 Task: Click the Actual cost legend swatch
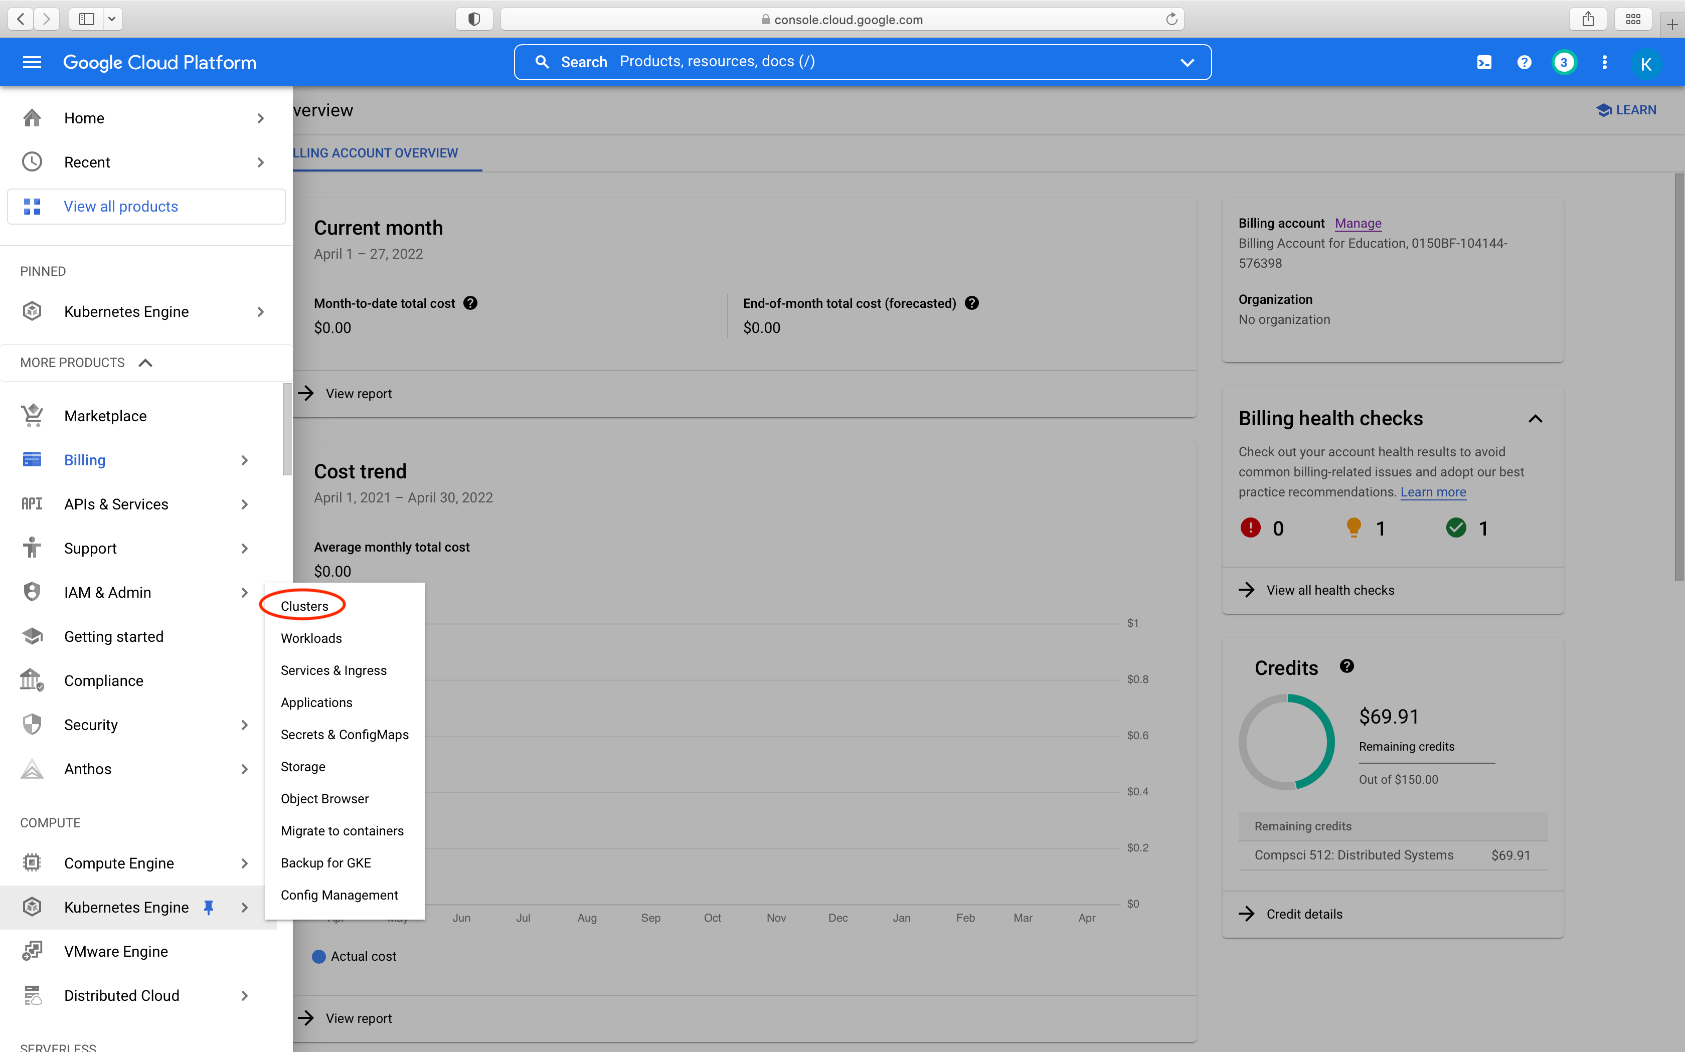coord(318,956)
